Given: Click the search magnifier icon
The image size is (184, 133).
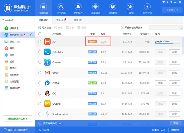Looking at the screenshot, I should click(x=180, y=28).
